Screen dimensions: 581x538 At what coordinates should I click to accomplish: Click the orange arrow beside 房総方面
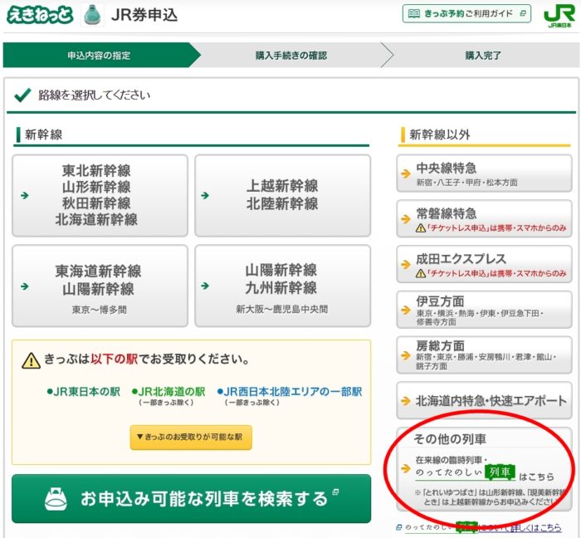[406, 355]
